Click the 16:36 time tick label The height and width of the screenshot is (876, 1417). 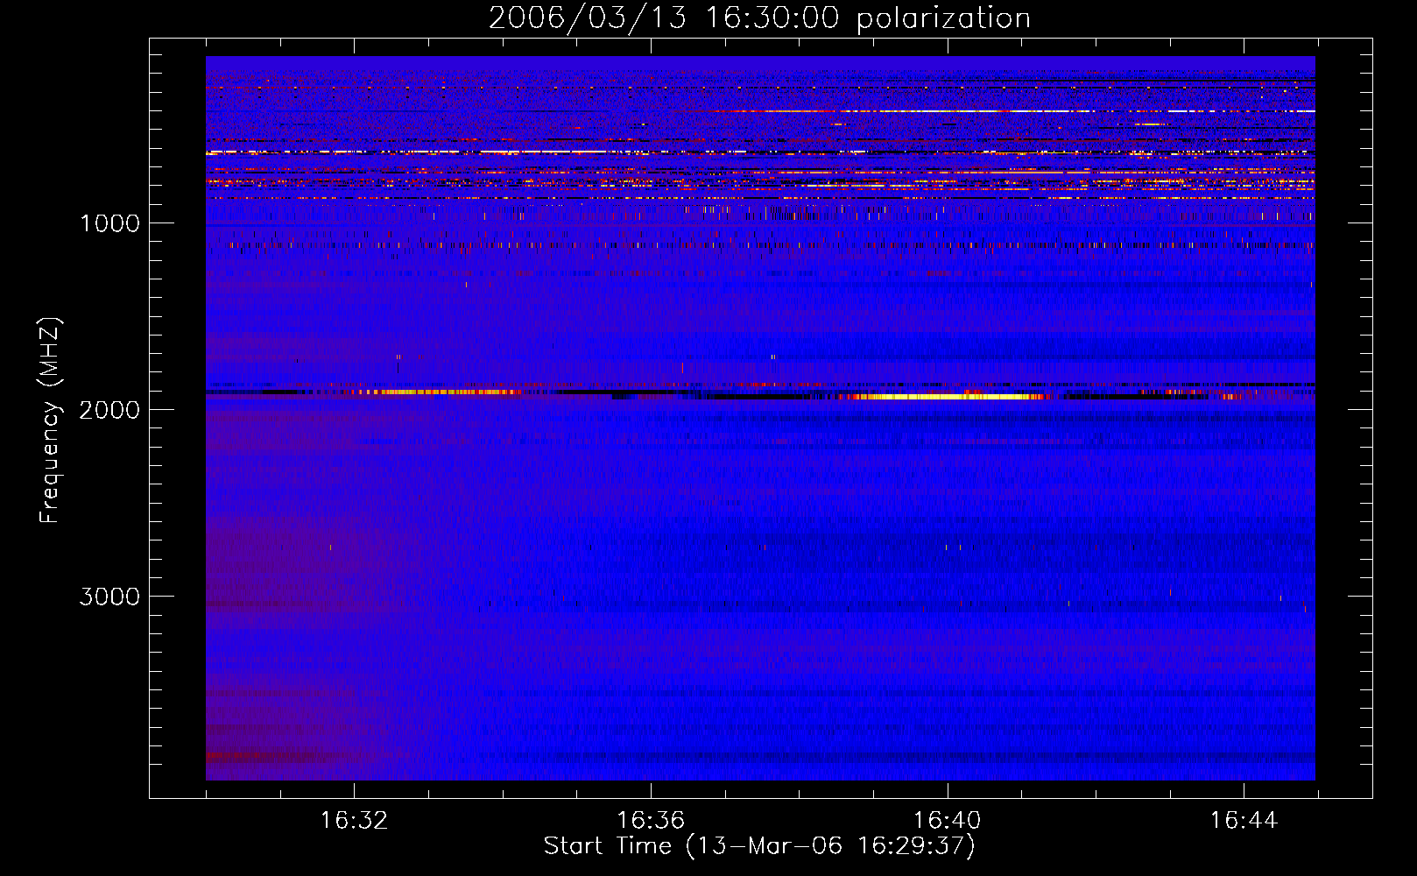650,821
